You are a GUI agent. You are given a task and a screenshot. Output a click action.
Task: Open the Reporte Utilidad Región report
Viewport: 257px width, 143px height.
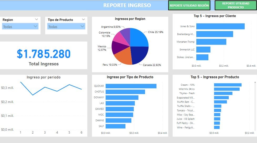coord(189,5)
